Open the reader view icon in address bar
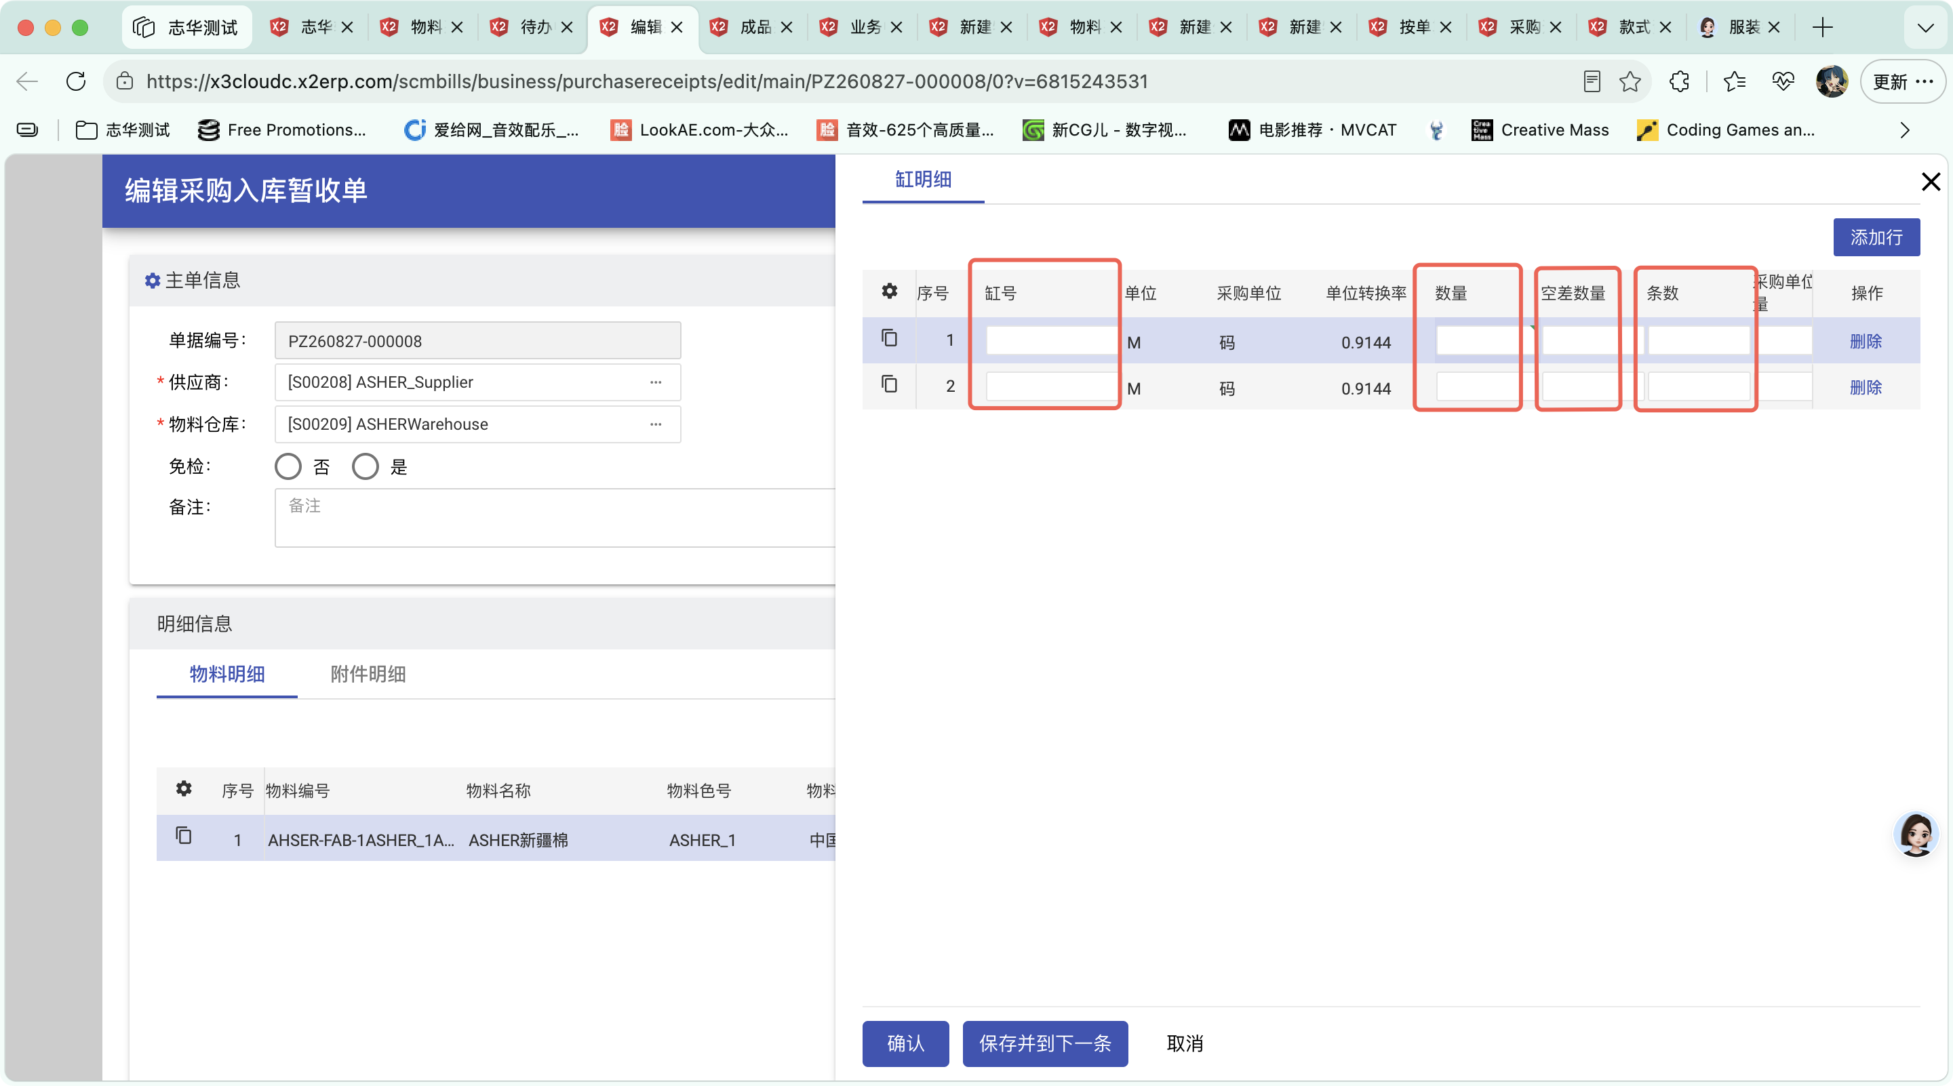The image size is (1953, 1086). pos(1592,81)
